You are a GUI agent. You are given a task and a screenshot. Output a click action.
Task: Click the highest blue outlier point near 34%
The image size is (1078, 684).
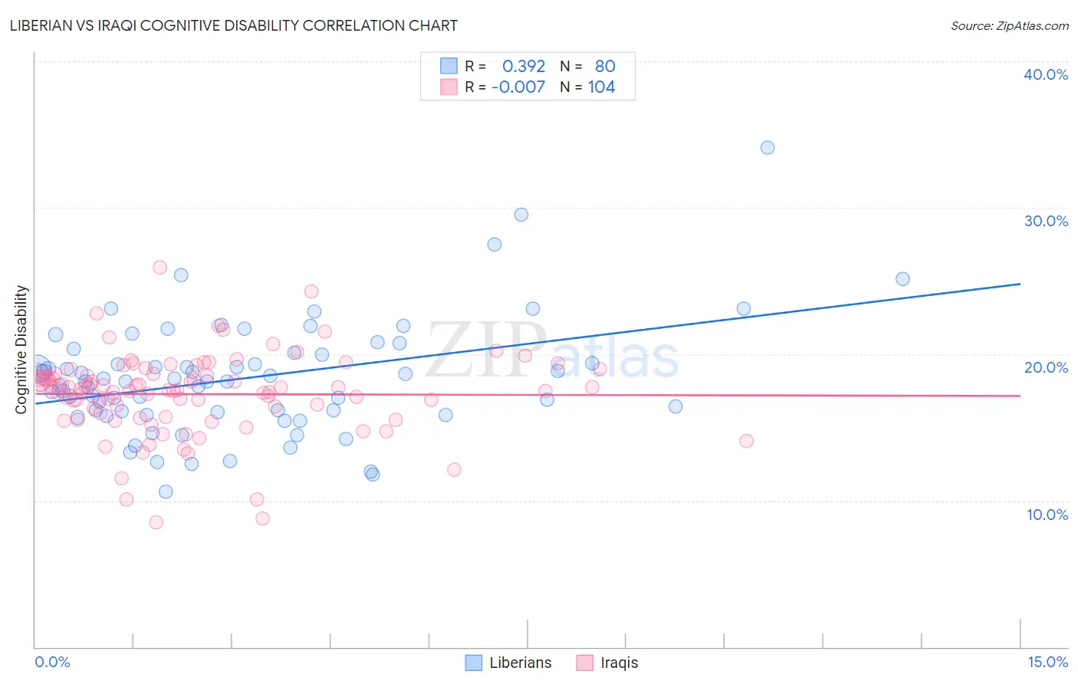click(767, 147)
